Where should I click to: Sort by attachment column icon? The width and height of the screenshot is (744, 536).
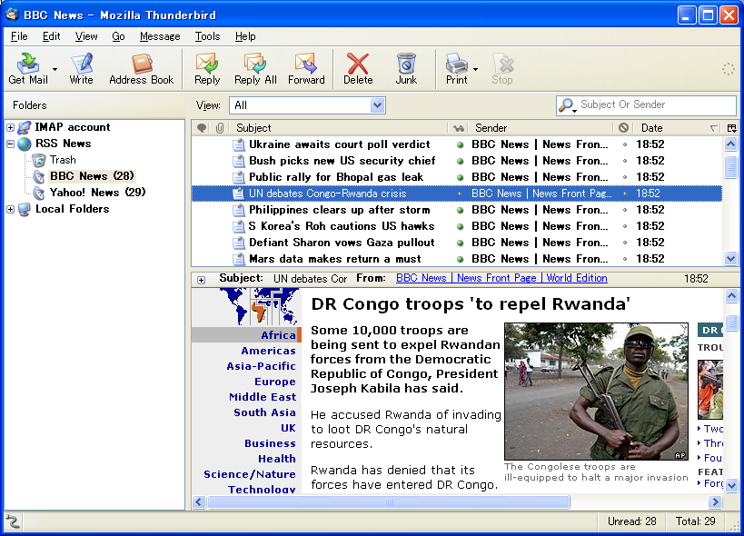(x=220, y=128)
